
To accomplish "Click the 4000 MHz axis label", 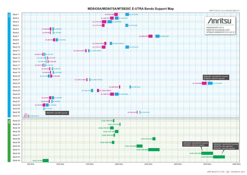I will pyautogui.click(x=236, y=164).
